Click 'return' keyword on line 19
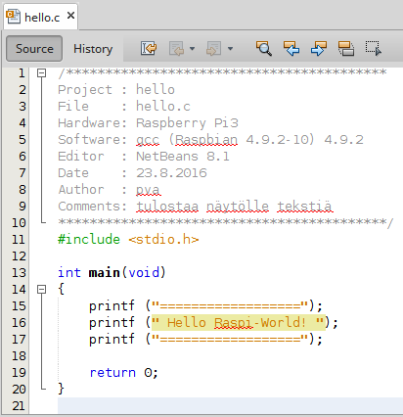 point(112,373)
